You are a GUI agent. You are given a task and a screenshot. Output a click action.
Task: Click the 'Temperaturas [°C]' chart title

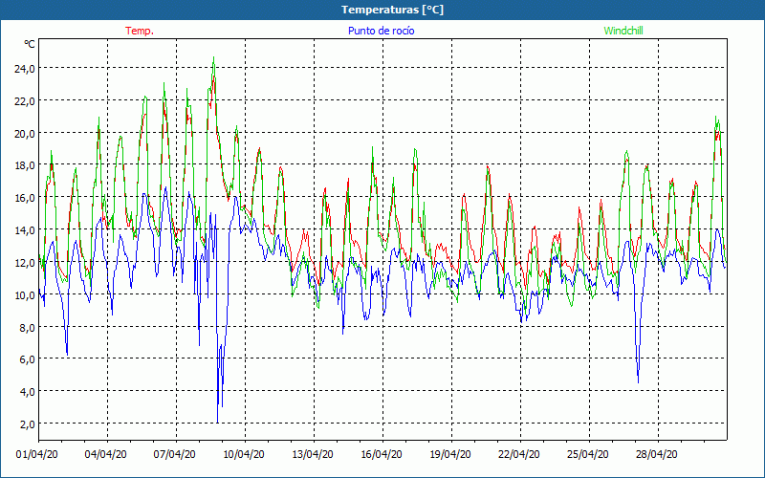coord(392,10)
